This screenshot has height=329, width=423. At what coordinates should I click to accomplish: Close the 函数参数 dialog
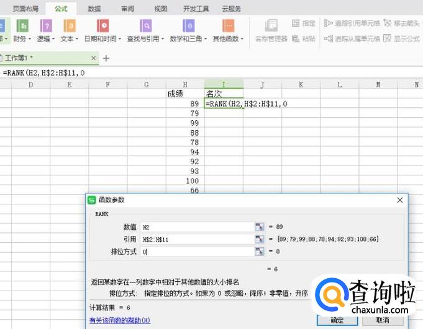(x=400, y=200)
